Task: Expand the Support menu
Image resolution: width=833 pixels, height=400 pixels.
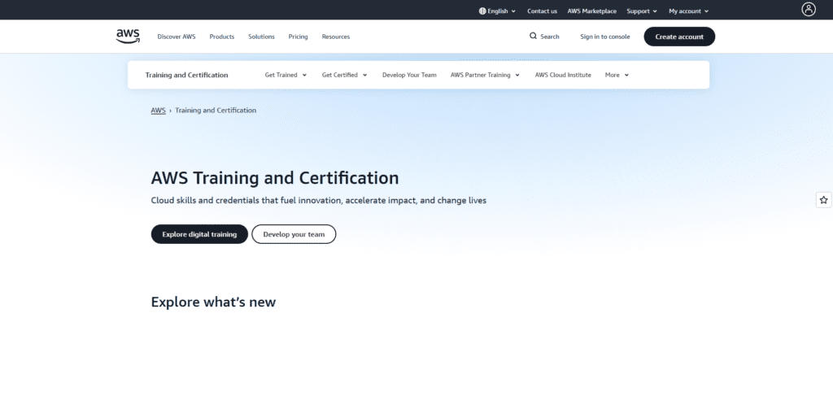Action: pos(642,11)
